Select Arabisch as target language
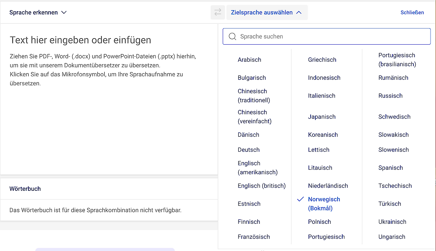The height and width of the screenshot is (251, 436). click(249, 59)
